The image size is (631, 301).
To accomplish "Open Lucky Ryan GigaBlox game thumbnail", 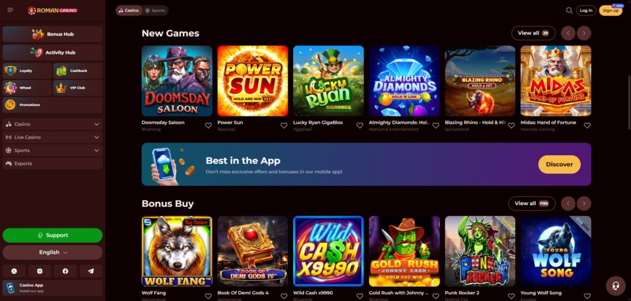I will point(328,81).
